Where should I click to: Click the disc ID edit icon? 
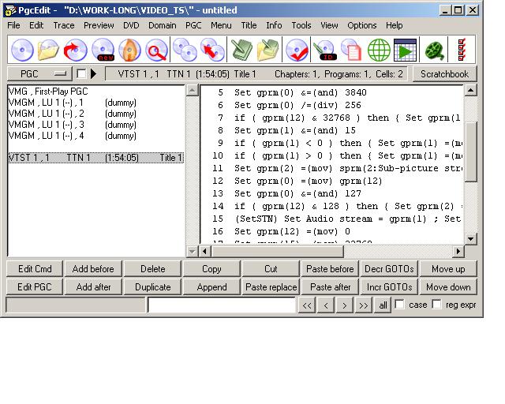tap(325, 50)
